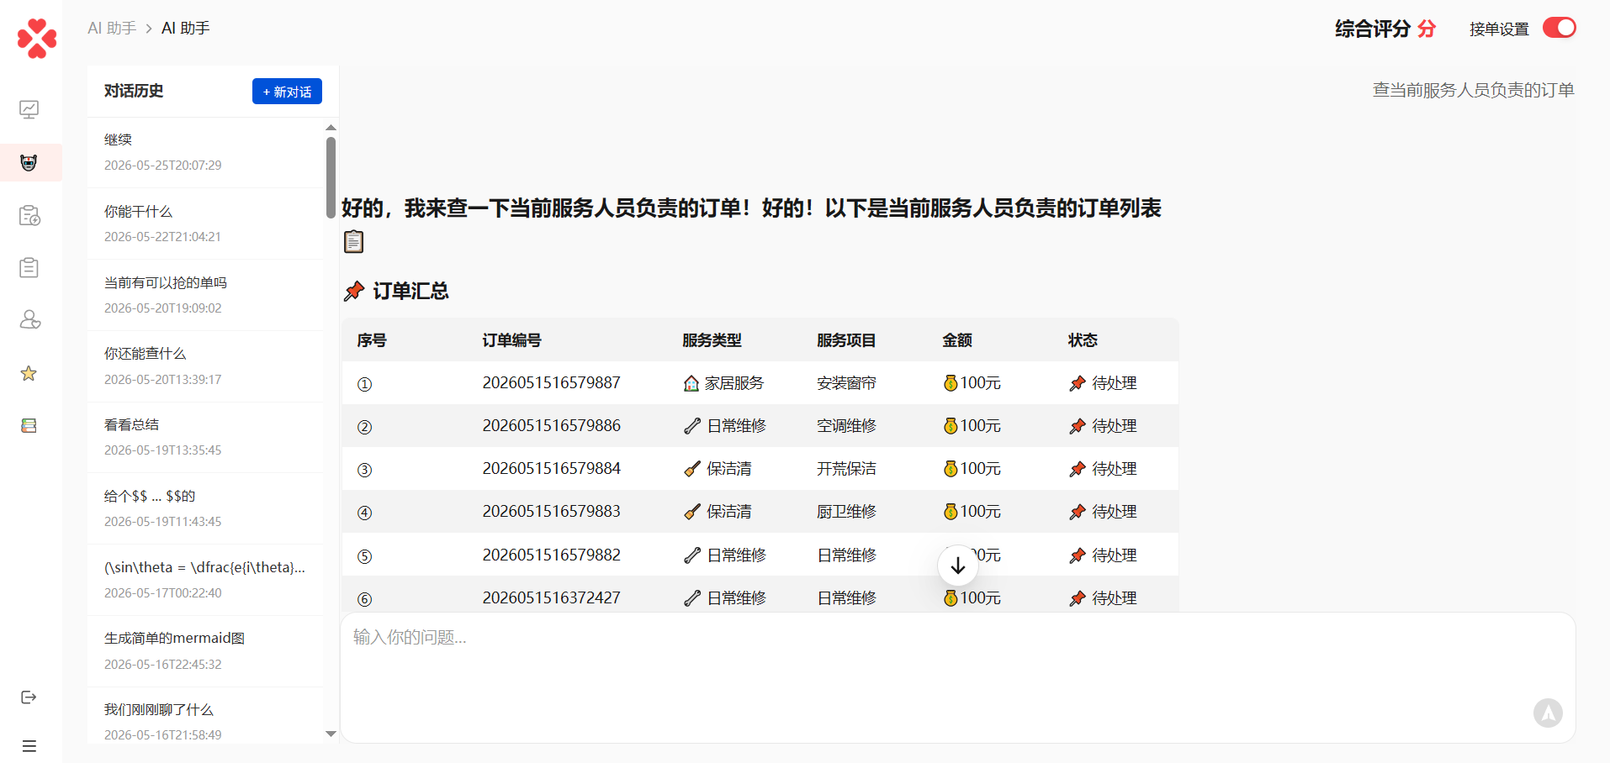Click the 安装窗帘 service item cell

pyautogui.click(x=846, y=383)
